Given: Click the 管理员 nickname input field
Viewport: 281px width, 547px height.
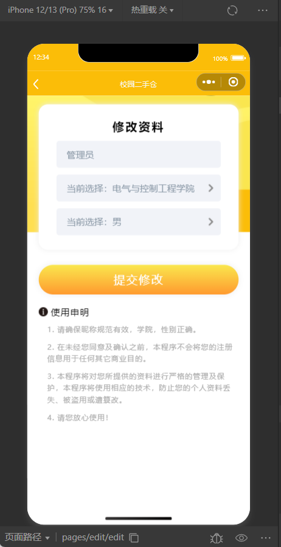Looking at the screenshot, I should coord(139,154).
